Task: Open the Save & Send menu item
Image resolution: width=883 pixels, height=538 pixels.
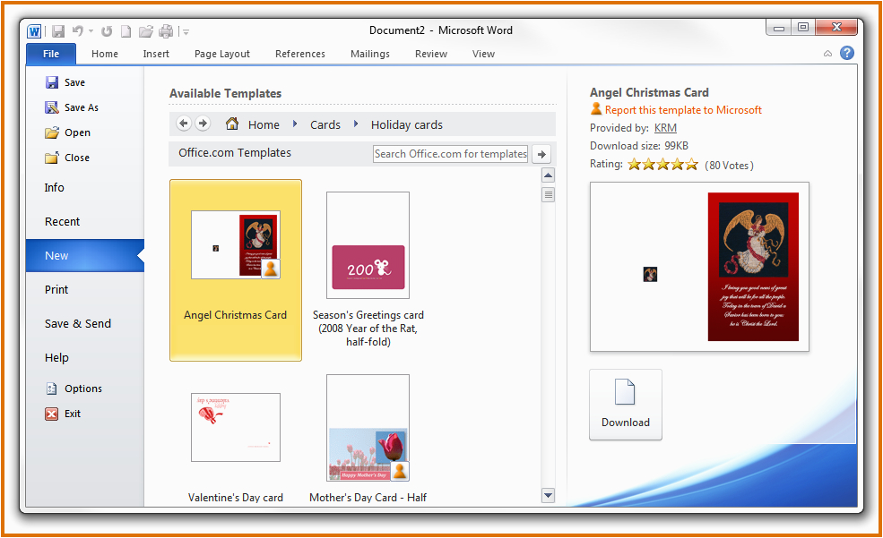Action: [x=78, y=323]
